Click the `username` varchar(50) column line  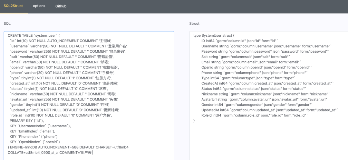tap(69, 46)
